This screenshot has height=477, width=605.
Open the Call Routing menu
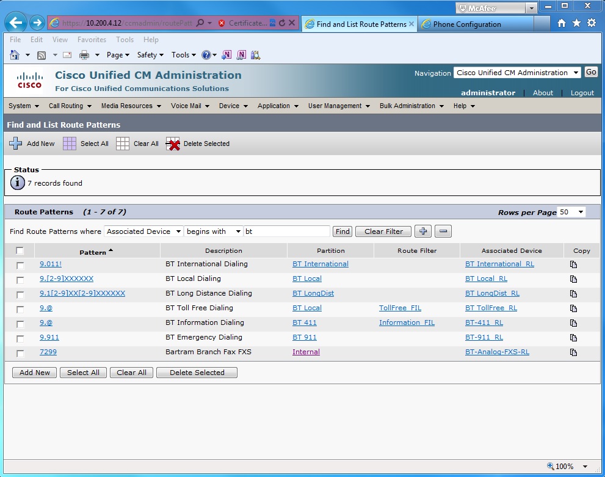pos(70,106)
